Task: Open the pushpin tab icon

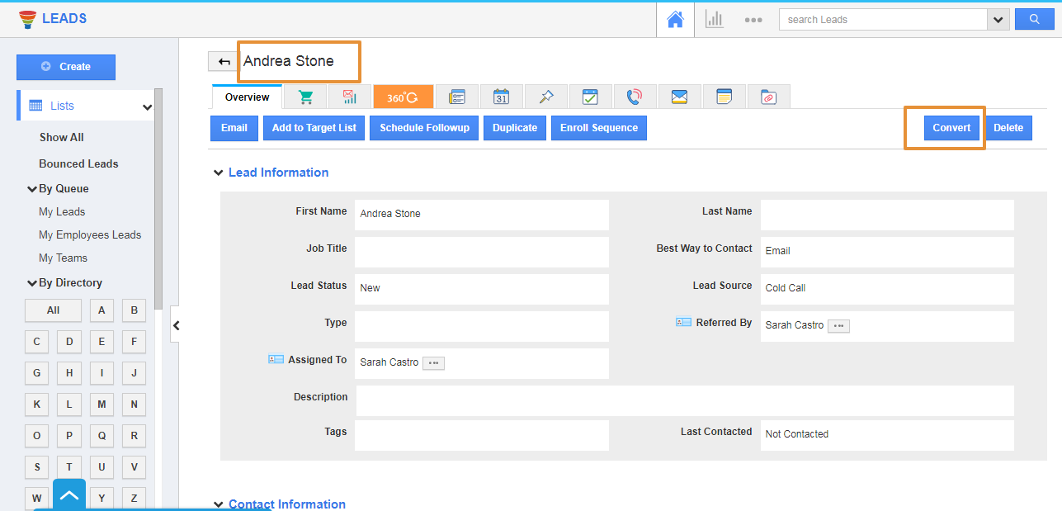Action: [x=546, y=97]
